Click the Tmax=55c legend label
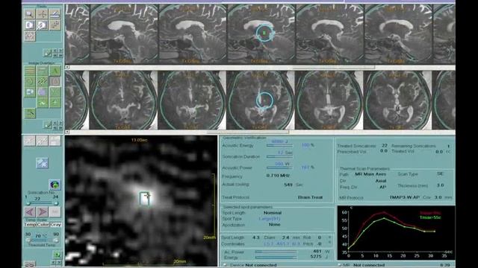478x268 pixels. [430, 217]
